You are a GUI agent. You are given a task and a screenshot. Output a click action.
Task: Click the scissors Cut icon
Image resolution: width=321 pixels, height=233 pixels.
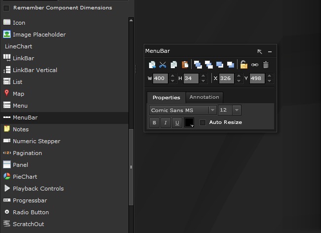tap(162, 65)
